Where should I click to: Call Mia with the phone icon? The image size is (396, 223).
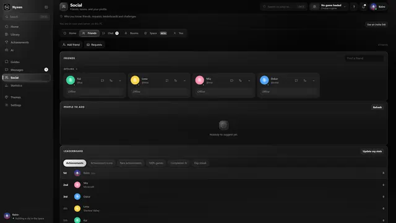point(240,81)
